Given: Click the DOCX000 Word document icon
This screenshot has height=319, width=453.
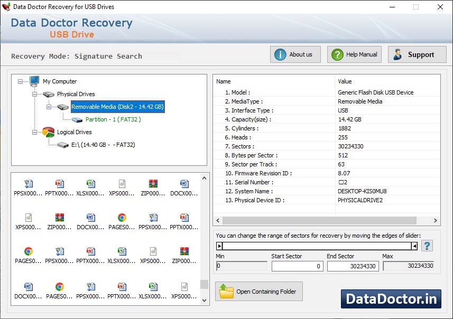Looking at the screenshot, I should (x=184, y=185).
